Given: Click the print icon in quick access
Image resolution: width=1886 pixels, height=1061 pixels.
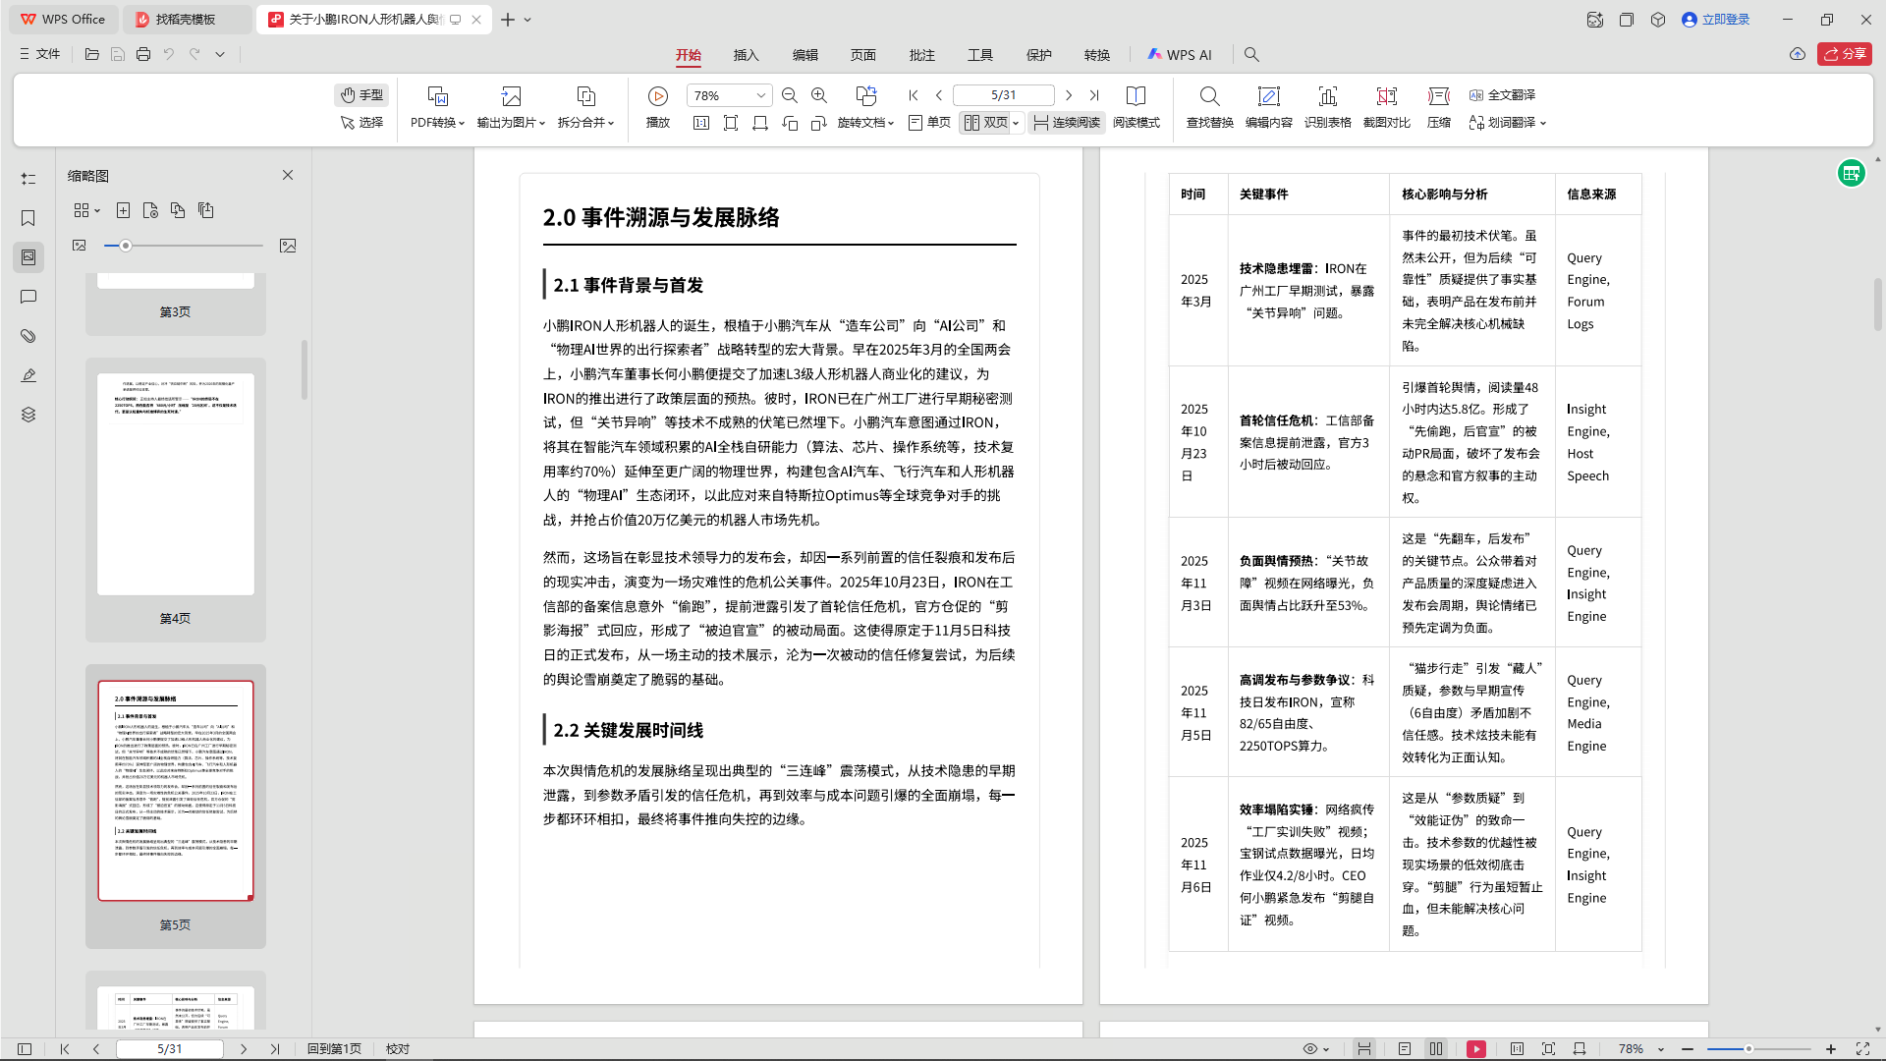Looking at the screenshot, I should click(143, 54).
